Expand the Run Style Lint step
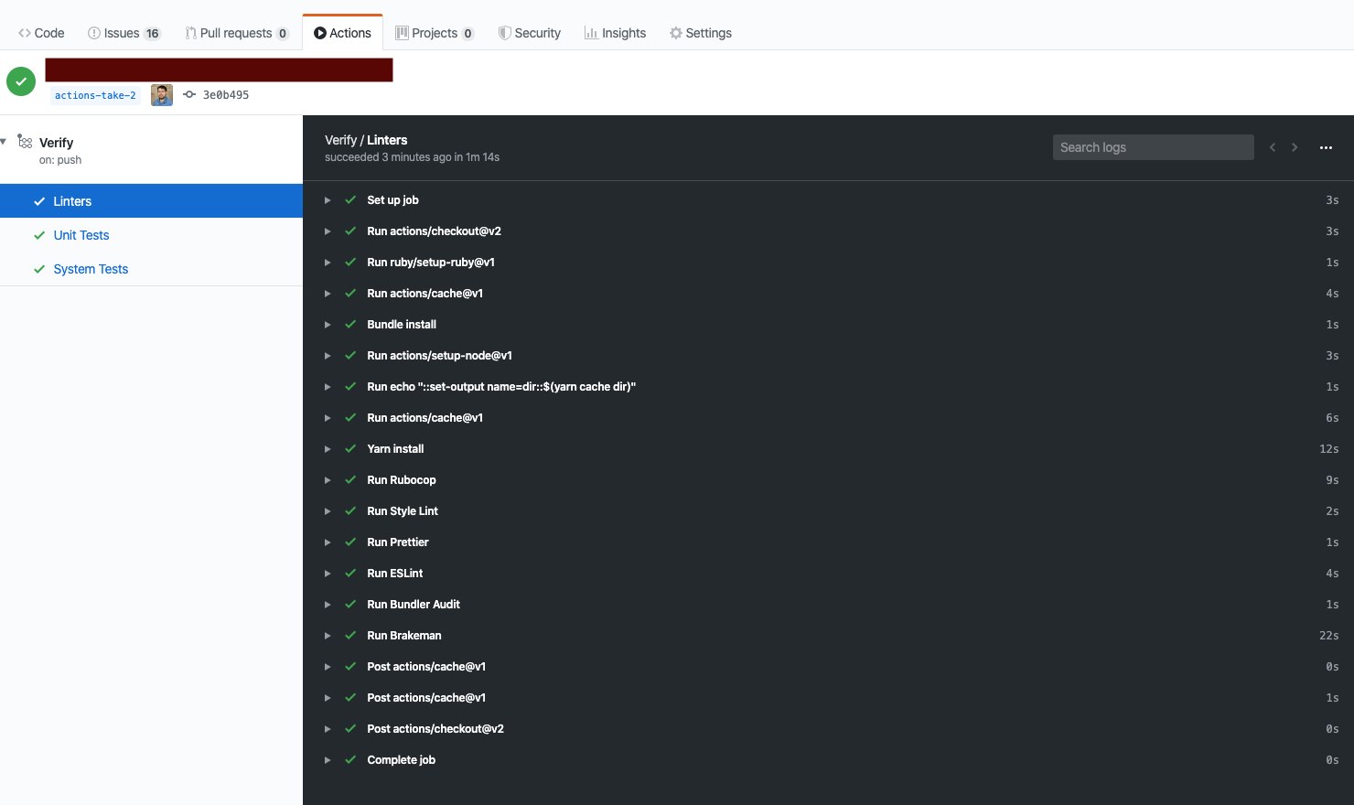The width and height of the screenshot is (1354, 805). (x=328, y=511)
